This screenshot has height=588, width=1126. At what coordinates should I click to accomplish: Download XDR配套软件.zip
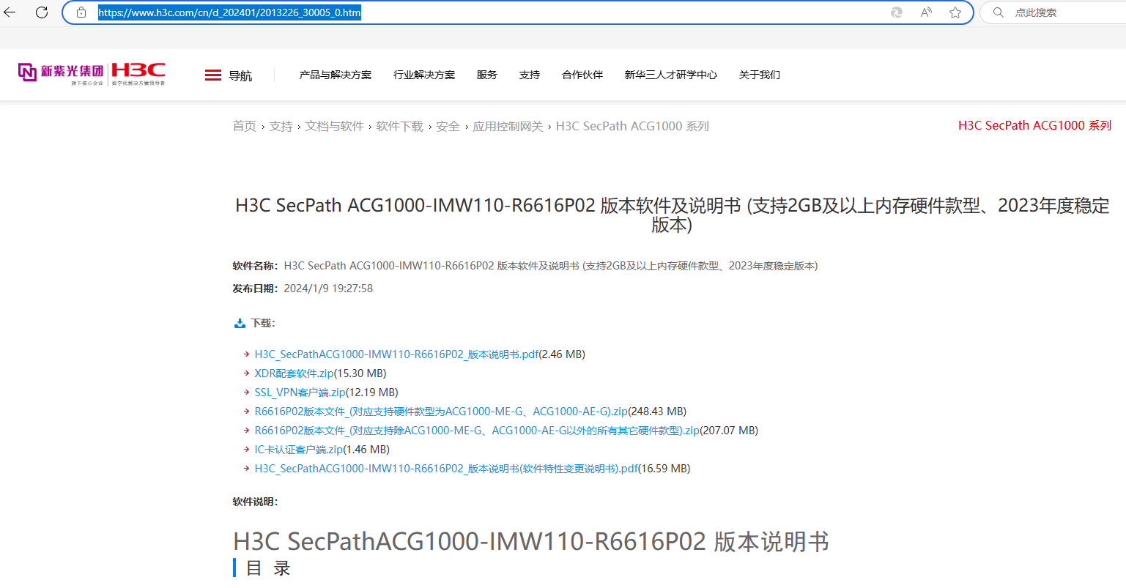coord(294,373)
